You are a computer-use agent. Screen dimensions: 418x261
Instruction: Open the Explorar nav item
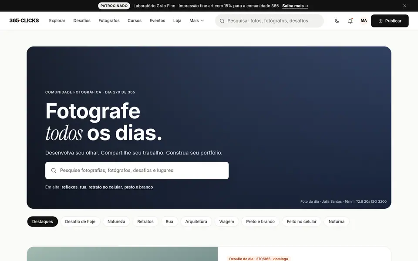coord(57,20)
